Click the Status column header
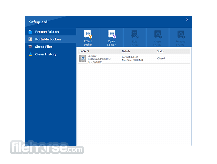The height and width of the screenshot is (164, 217). [173, 51]
